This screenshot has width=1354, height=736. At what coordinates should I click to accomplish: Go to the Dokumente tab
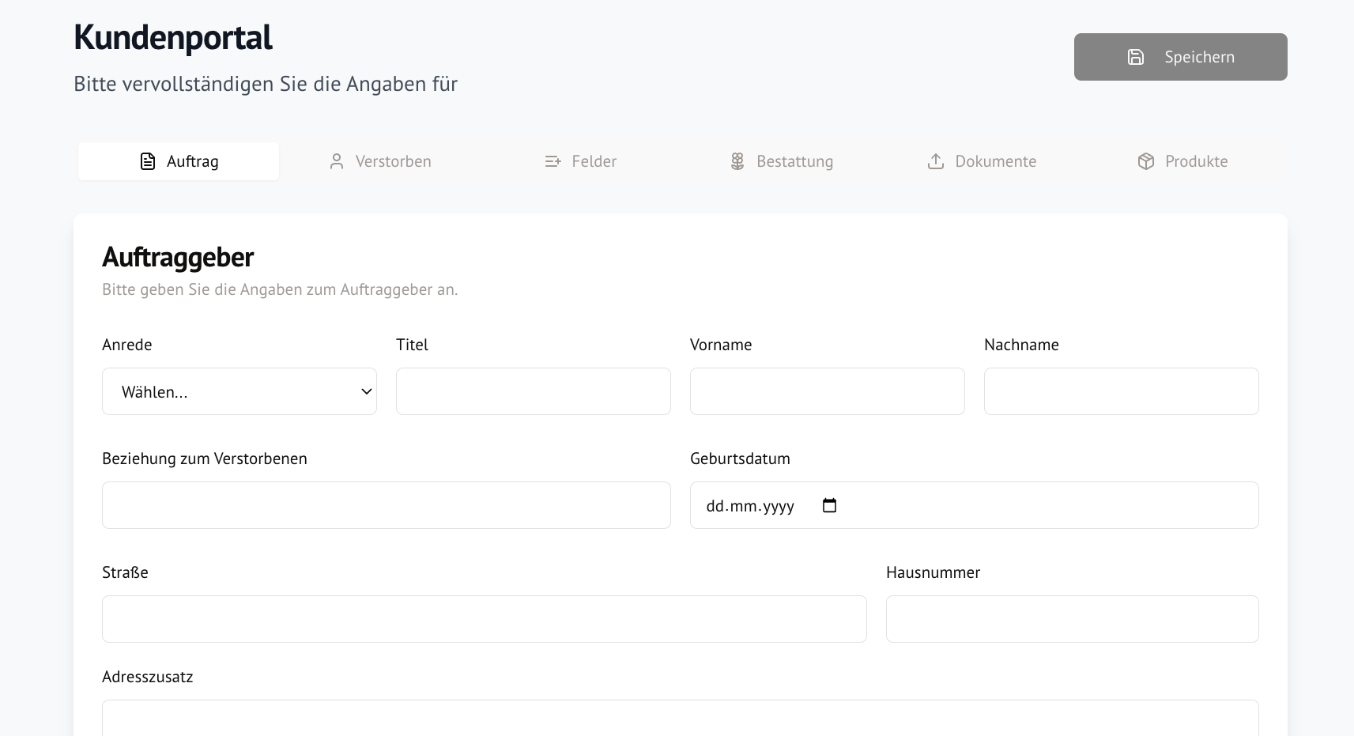(x=982, y=161)
